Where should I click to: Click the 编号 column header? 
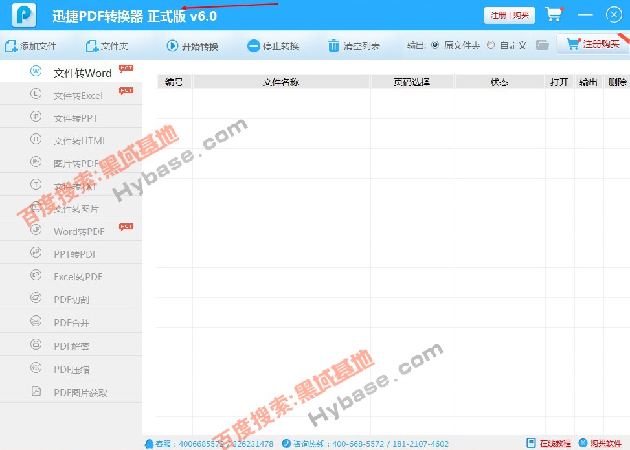point(174,82)
